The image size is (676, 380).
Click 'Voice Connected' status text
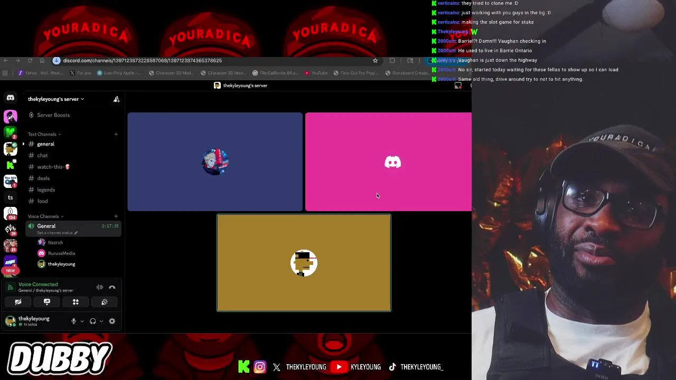[38, 284]
